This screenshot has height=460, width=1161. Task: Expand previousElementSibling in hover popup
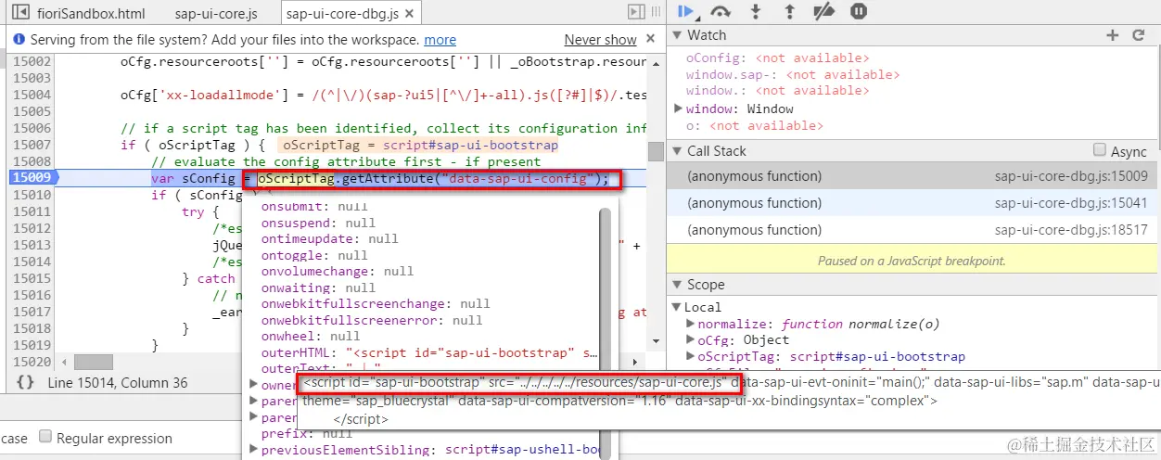(254, 450)
